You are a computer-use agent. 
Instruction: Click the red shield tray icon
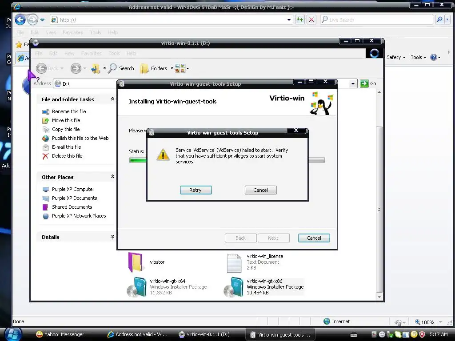coord(423,334)
